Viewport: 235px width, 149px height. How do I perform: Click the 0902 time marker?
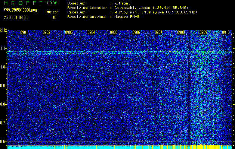[46, 32]
